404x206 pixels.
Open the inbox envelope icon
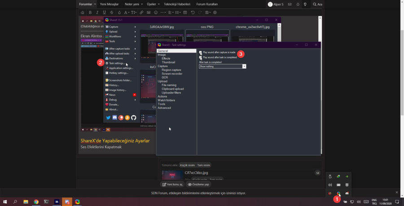coord(290,4)
